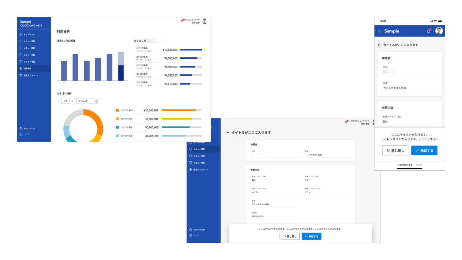The image size is (462, 260).
Task: Click the orange category legend swatch
Action: click(x=117, y=110)
